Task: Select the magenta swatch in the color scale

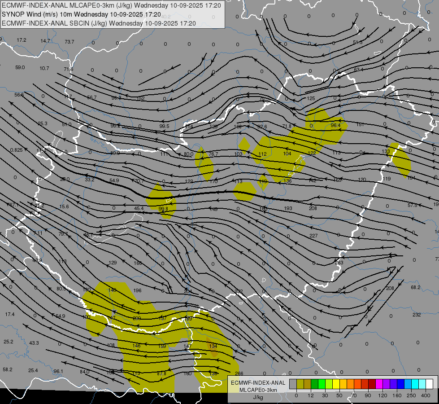Action: point(379,384)
